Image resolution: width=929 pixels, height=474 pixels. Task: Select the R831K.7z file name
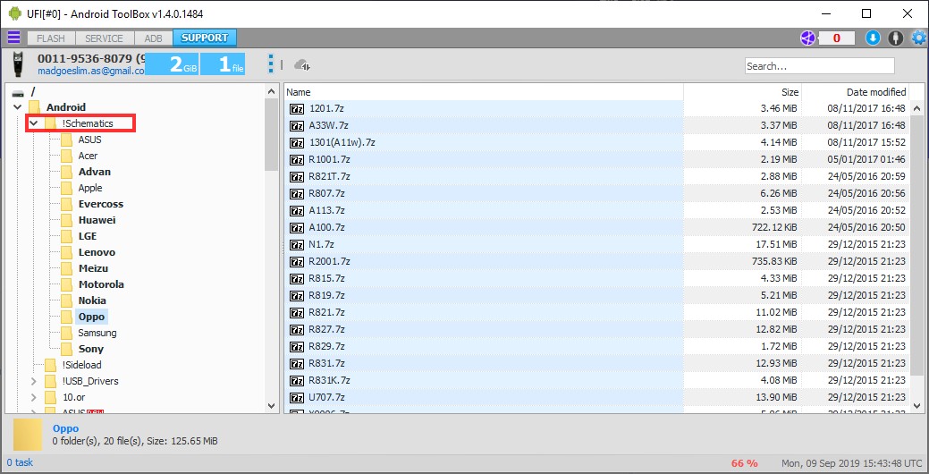tap(329, 380)
